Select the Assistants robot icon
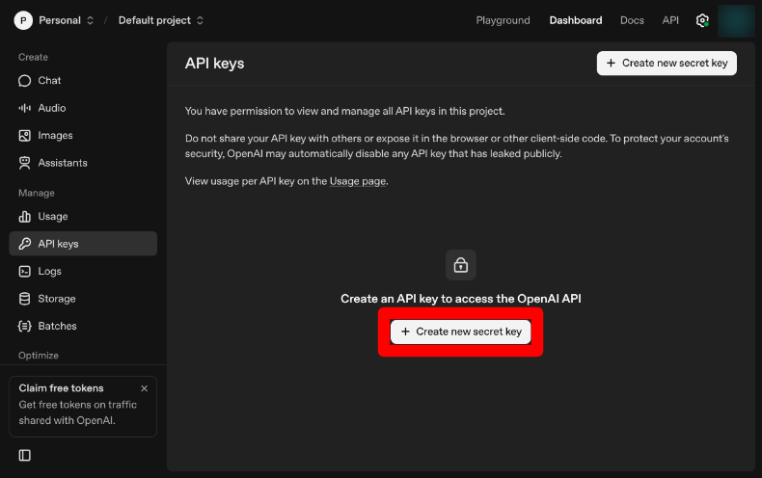 tap(24, 163)
